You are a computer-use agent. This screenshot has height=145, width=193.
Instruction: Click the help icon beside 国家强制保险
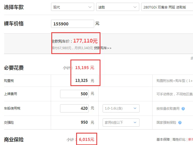coord(180,123)
